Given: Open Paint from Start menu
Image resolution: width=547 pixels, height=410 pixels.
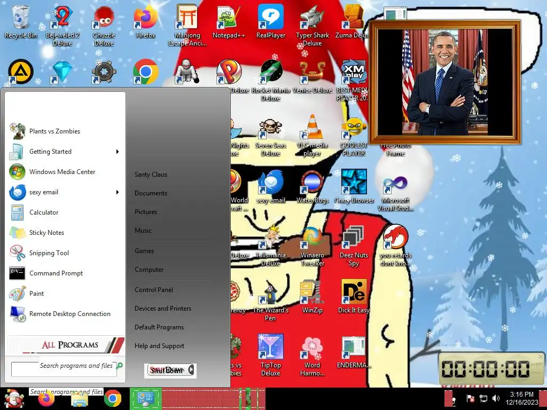Looking at the screenshot, I should (x=65, y=294).
